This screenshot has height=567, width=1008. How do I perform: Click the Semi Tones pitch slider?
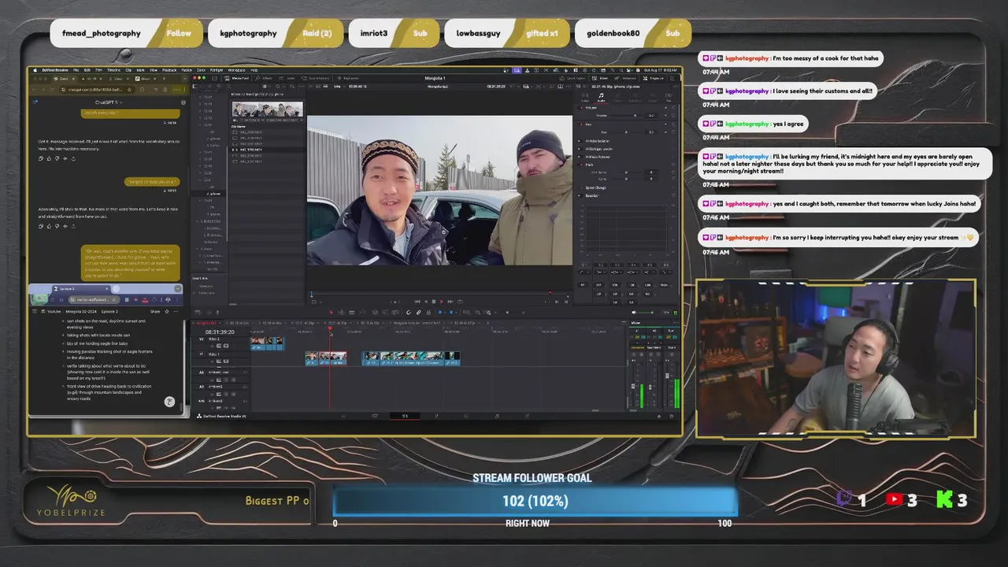click(x=626, y=172)
